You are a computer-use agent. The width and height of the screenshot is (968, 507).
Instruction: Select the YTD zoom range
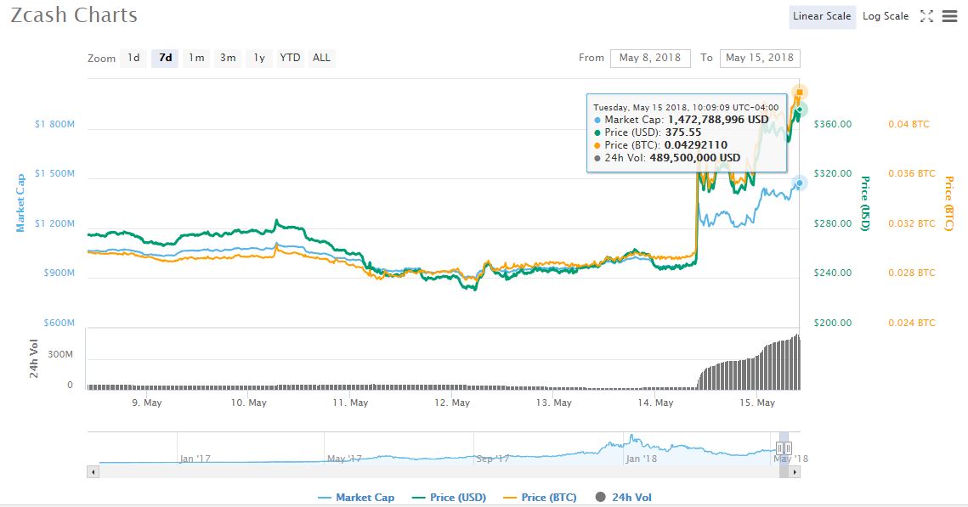(x=290, y=58)
